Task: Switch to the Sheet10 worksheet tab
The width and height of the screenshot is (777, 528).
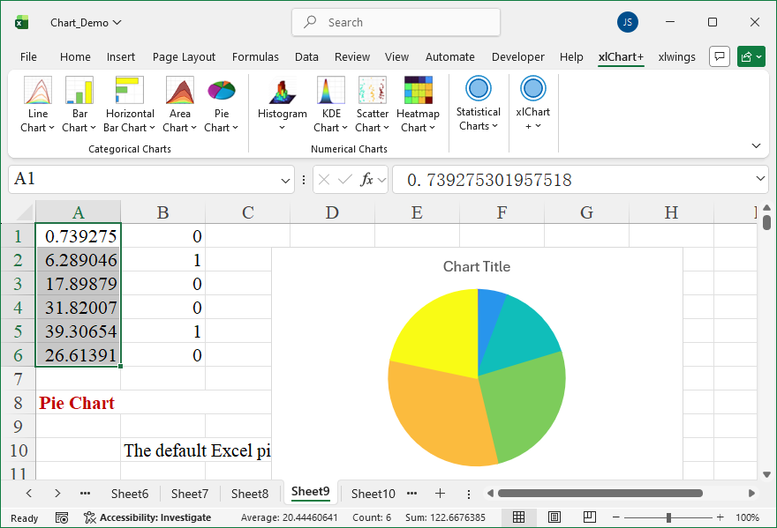Action: click(373, 494)
